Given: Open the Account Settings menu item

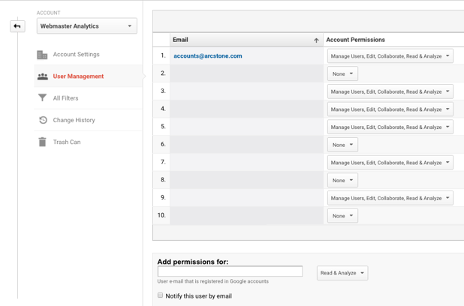Looking at the screenshot, I should [x=76, y=55].
